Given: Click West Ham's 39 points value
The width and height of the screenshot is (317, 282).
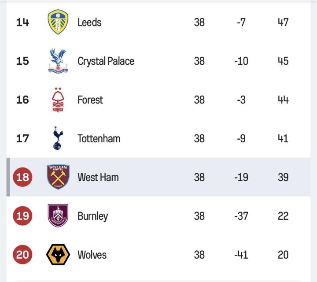Looking at the screenshot, I should pos(283,177).
